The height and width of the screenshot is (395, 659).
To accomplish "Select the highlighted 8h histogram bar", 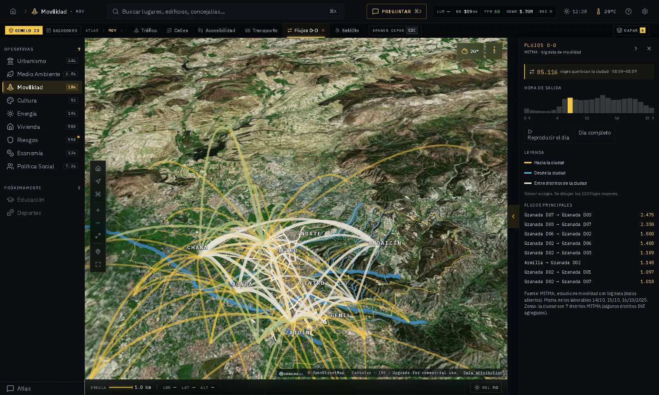I will coord(570,105).
